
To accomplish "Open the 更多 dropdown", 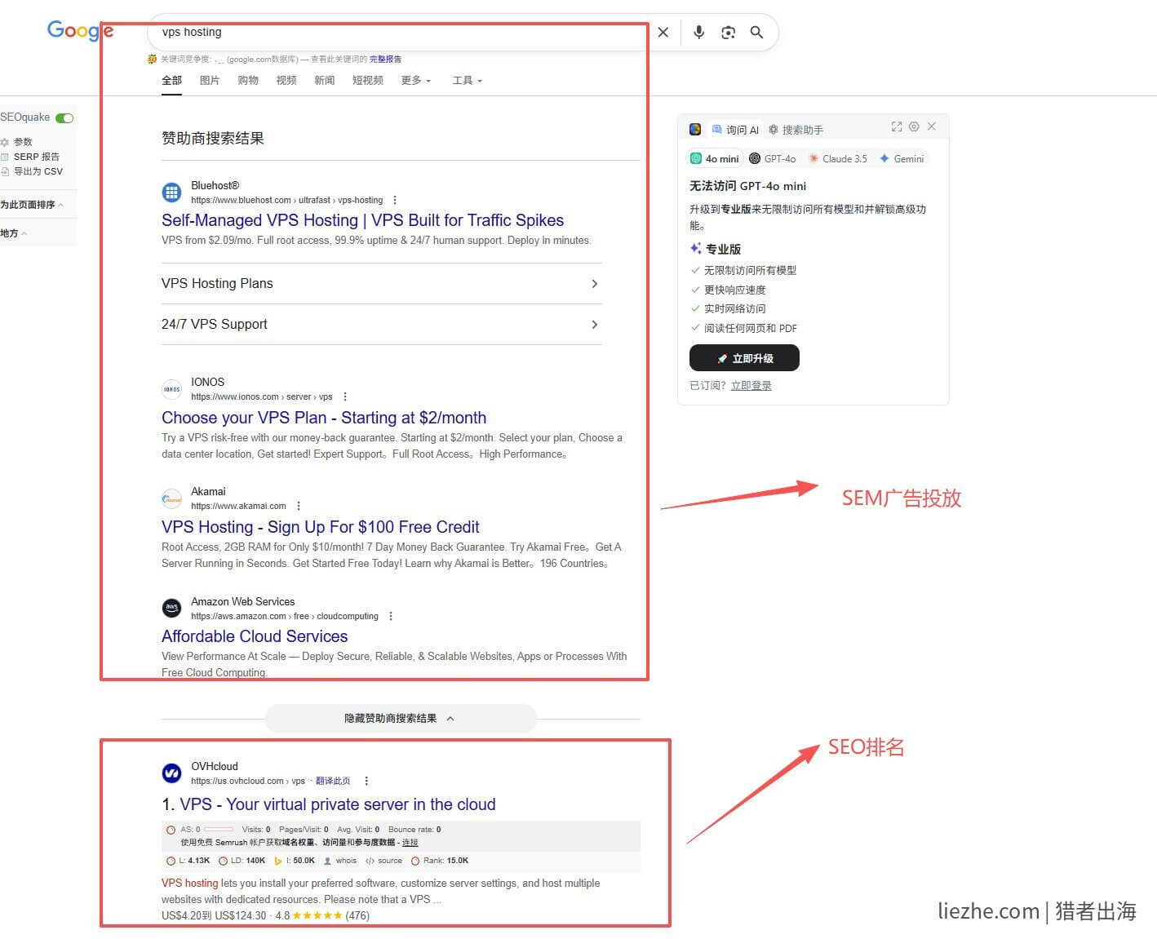I will coord(416,81).
